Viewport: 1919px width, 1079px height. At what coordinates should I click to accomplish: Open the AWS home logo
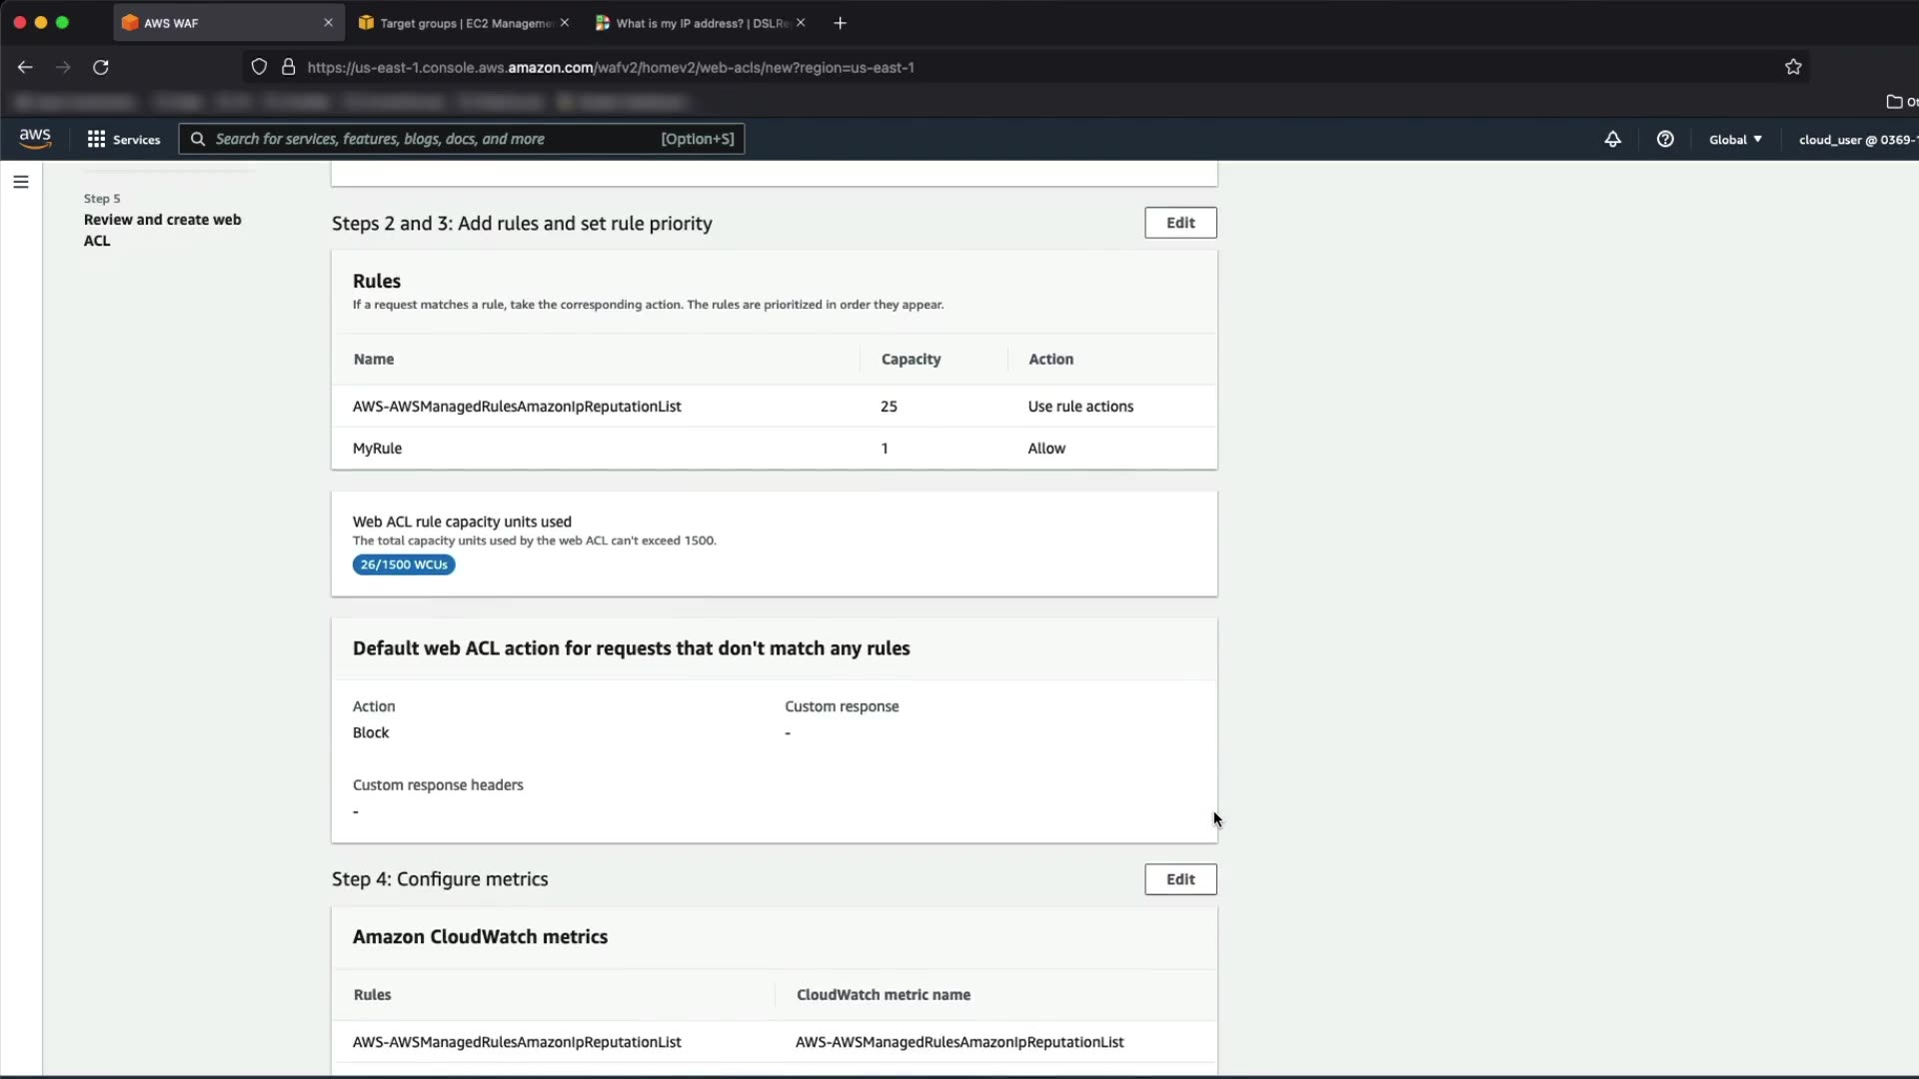[35, 138]
